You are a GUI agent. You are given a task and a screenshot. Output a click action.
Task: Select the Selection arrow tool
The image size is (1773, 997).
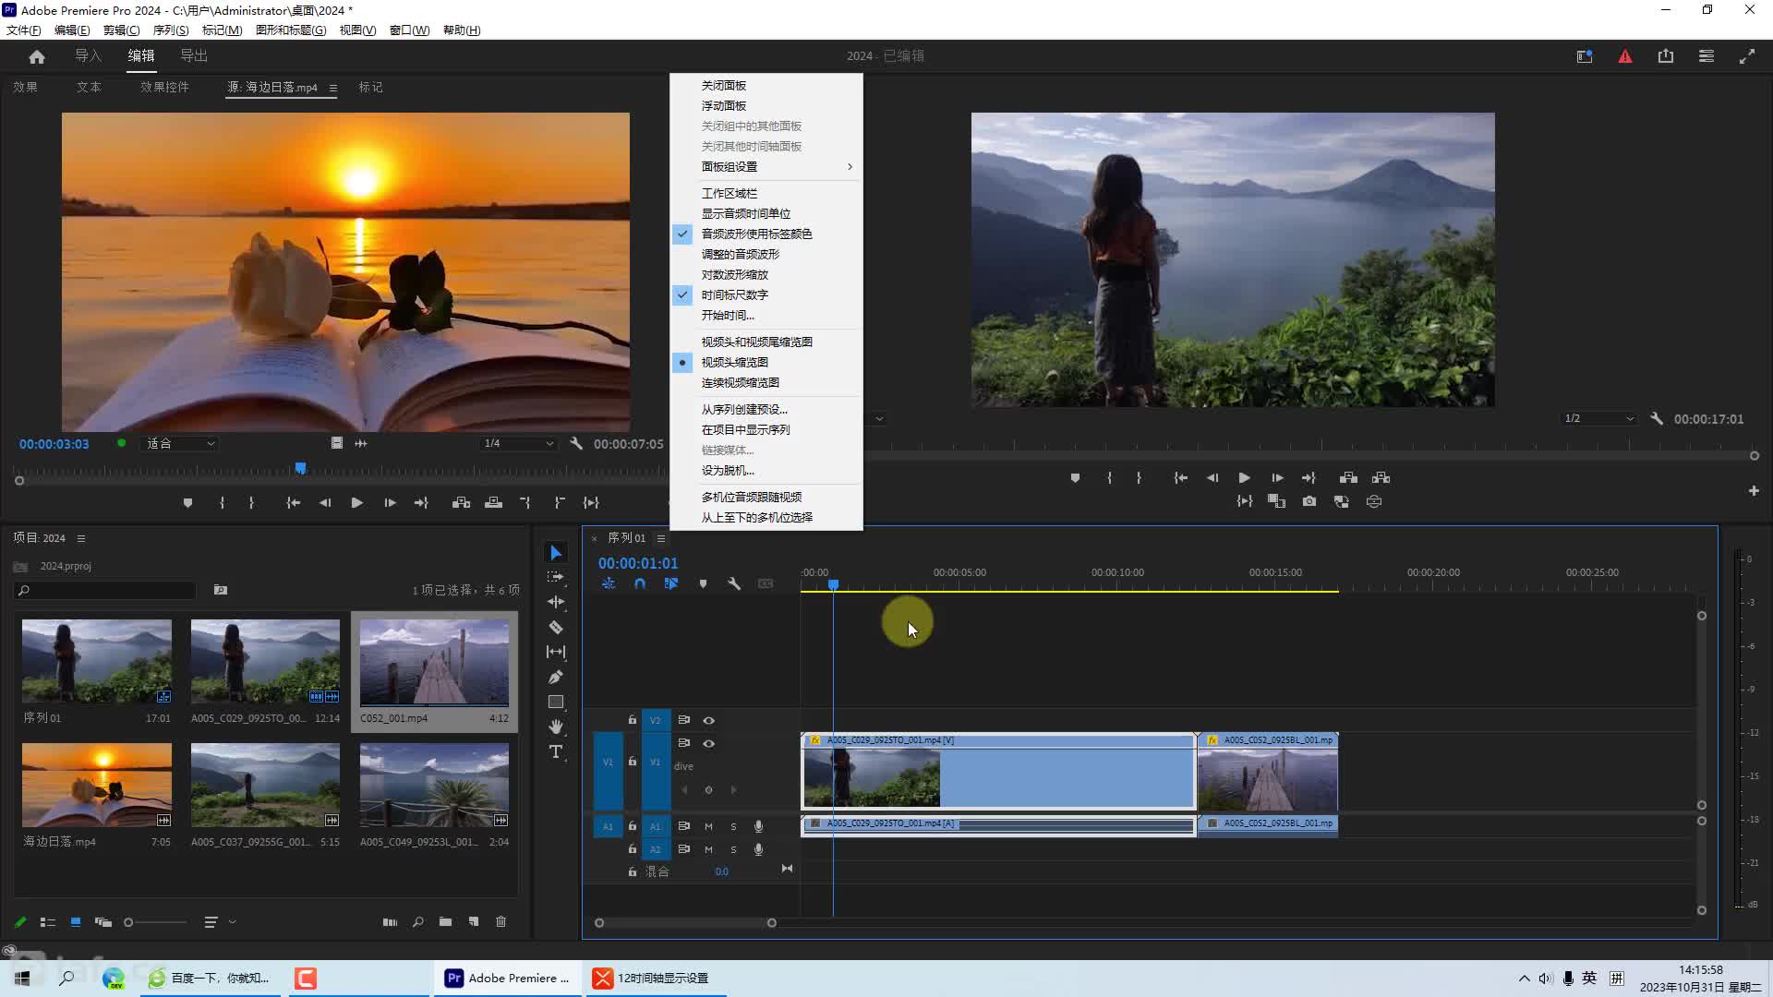point(556,552)
